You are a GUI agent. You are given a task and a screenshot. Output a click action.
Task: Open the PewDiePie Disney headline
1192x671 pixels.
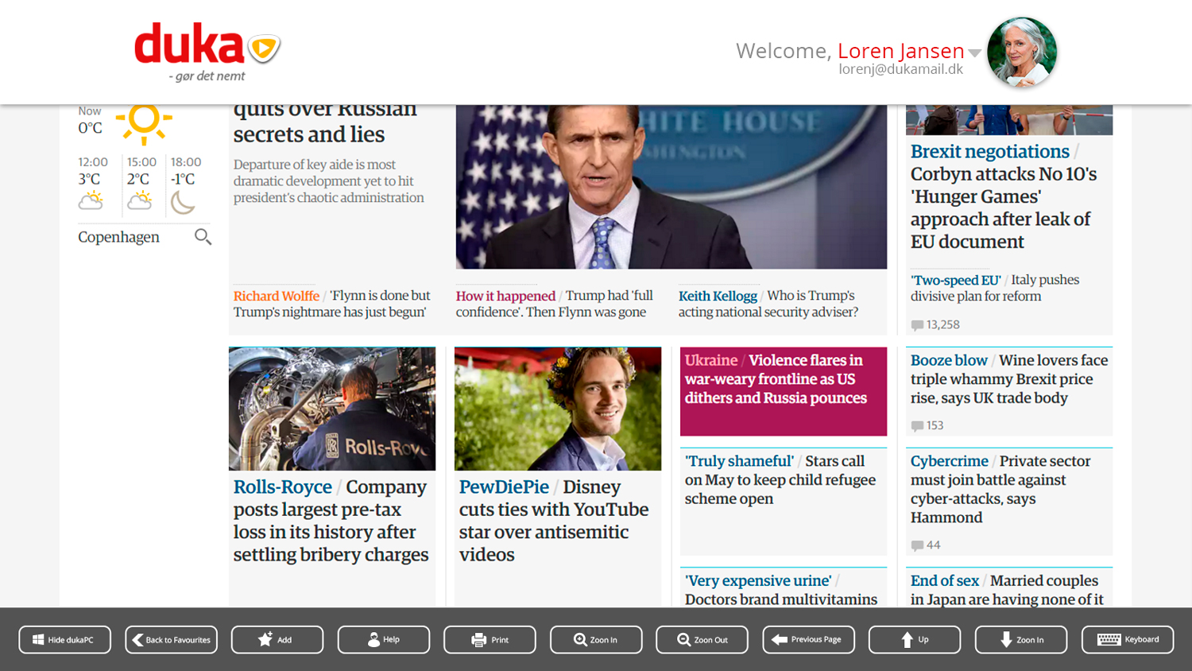[x=554, y=521]
